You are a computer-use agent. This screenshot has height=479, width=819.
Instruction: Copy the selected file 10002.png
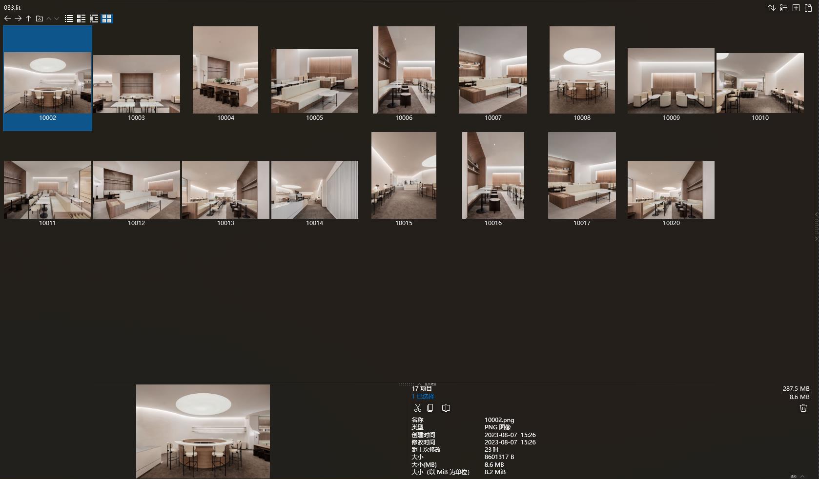pyautogui.click(x=430, y=408)
